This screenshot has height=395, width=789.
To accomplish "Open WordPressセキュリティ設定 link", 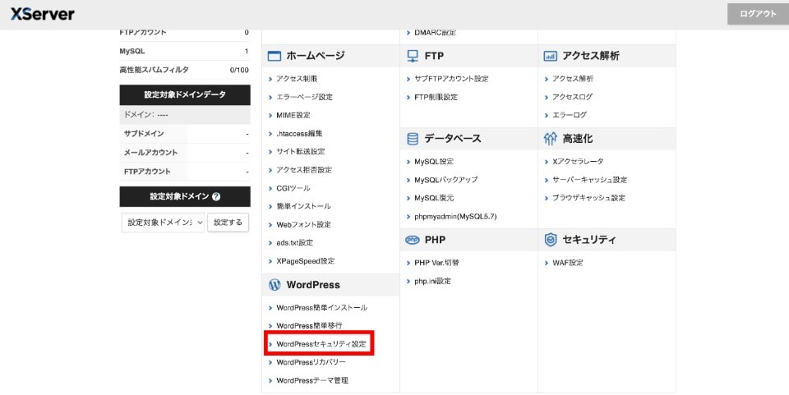I will (321, 344).
